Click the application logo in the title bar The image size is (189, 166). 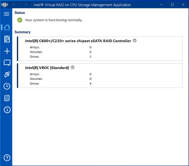(4, 5)
